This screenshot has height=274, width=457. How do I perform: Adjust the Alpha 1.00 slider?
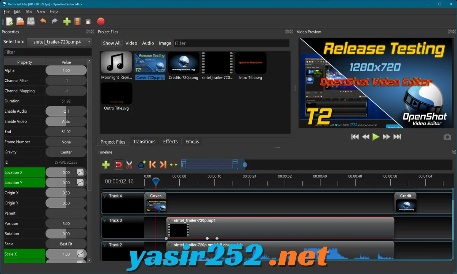pos(66,70)
